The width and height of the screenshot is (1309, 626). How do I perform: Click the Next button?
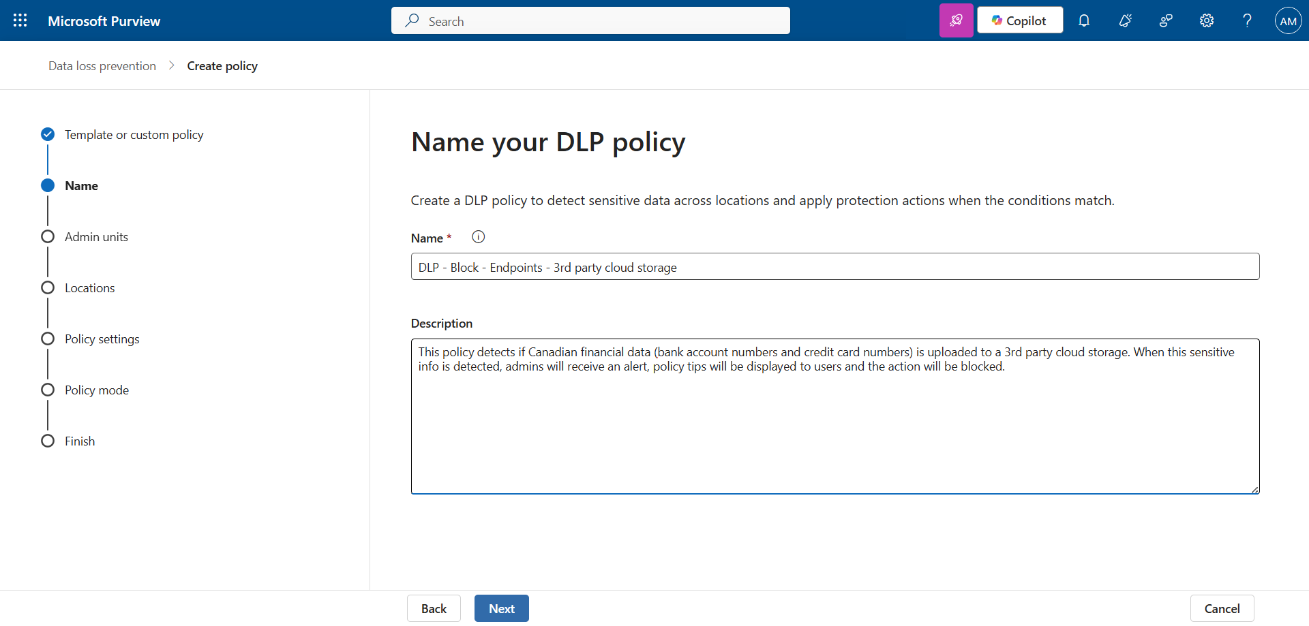click(501, 608)
